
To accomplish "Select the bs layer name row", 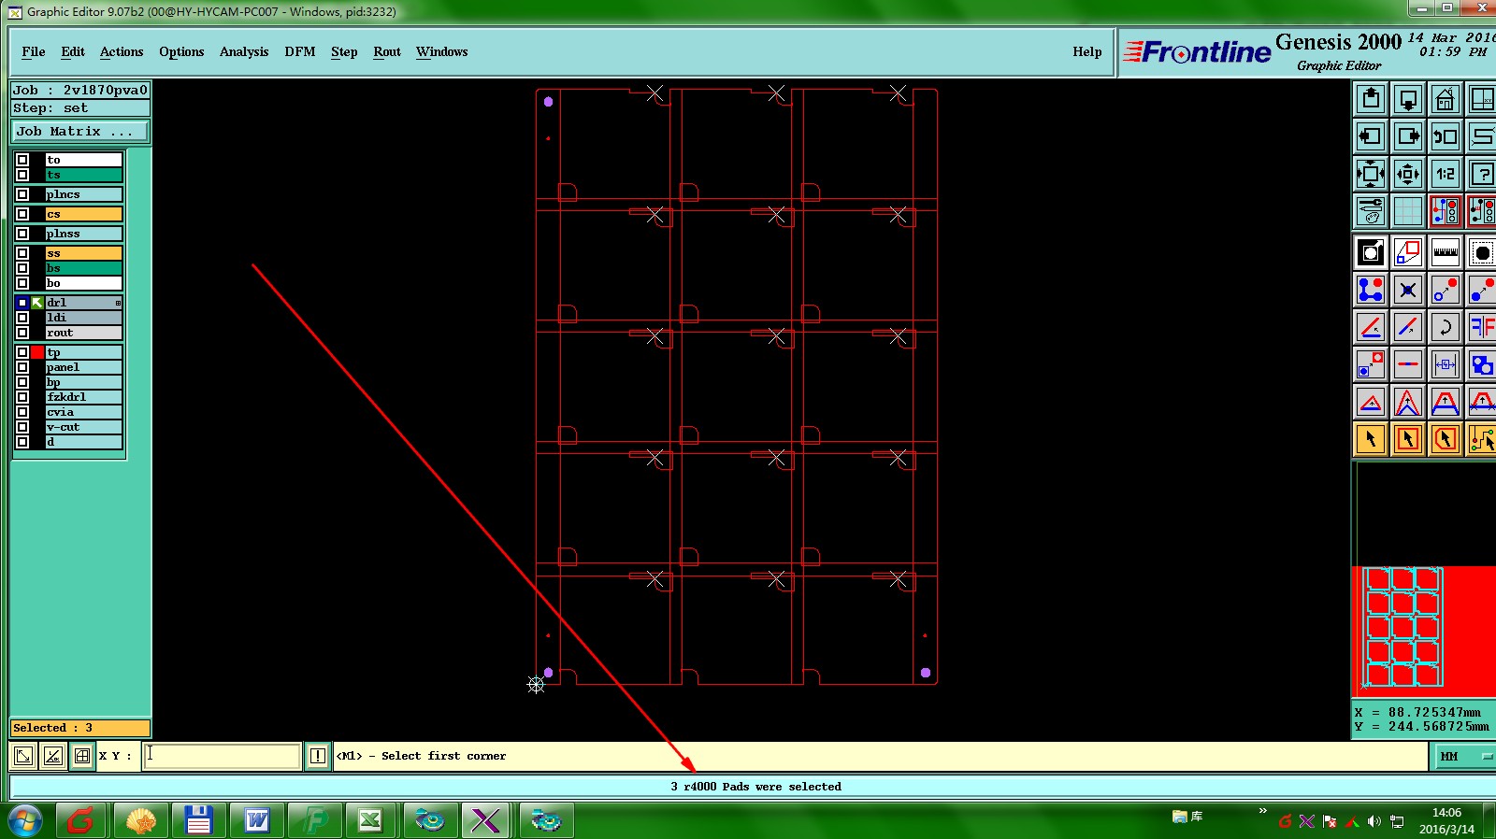I will [x=83, y=268].
